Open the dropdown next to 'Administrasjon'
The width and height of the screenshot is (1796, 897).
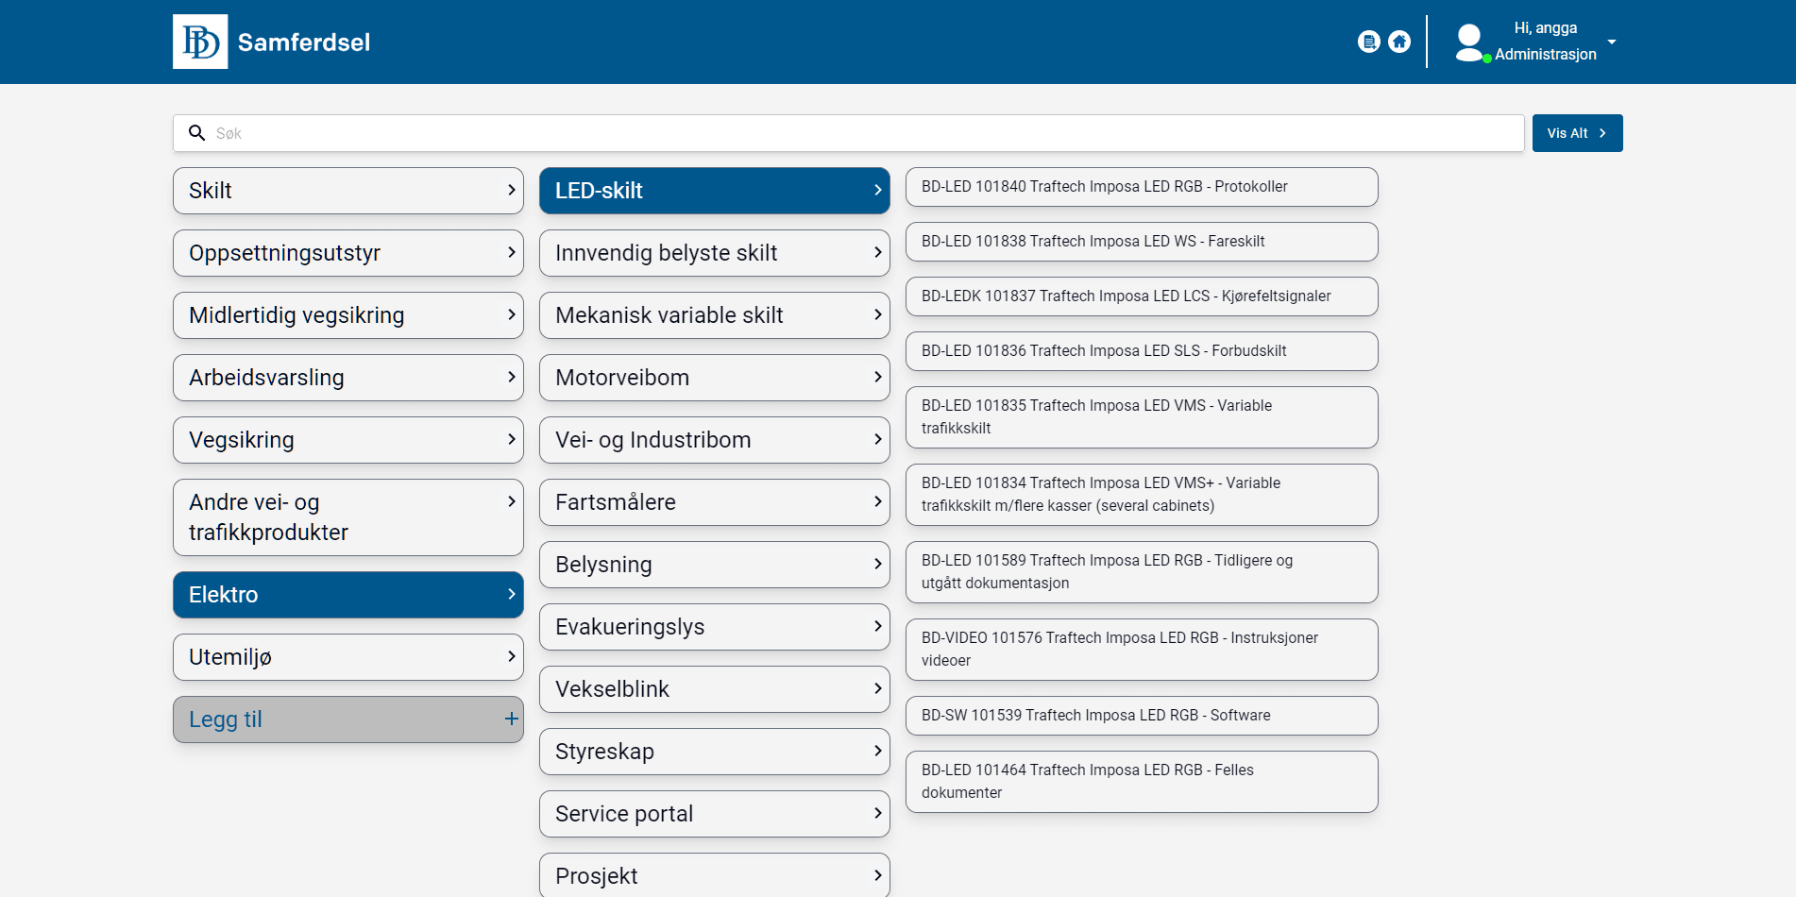coord(1612,42)
